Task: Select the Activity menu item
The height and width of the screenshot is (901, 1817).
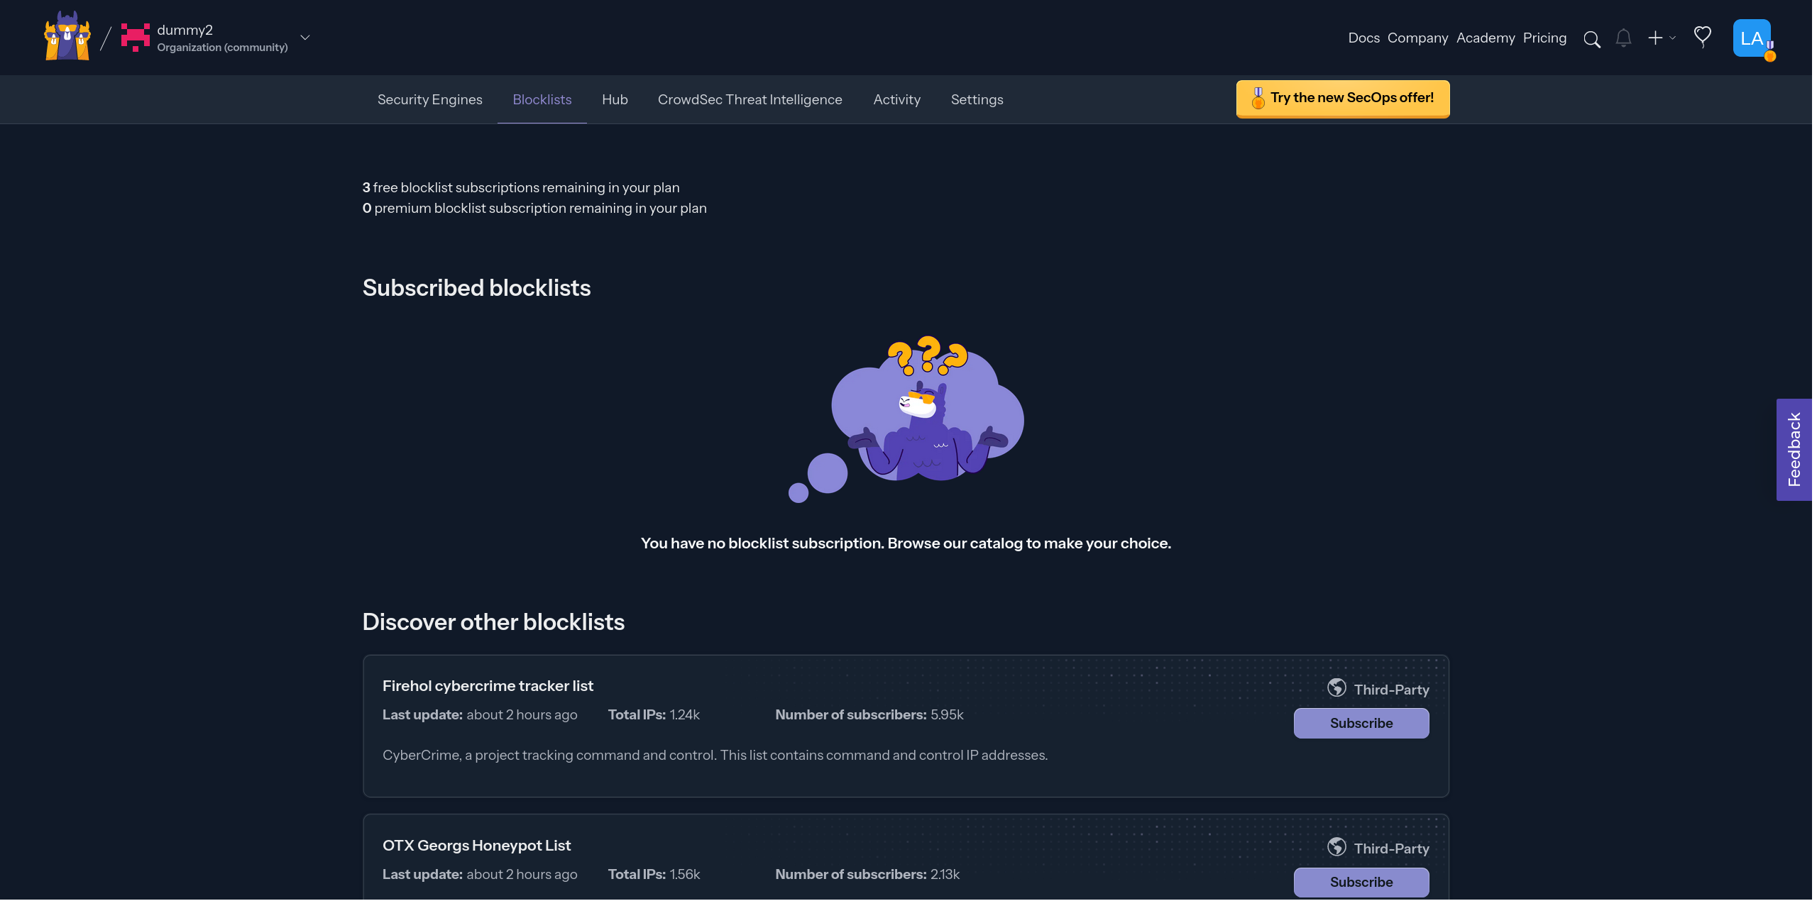Action: (x=897, y=99)
